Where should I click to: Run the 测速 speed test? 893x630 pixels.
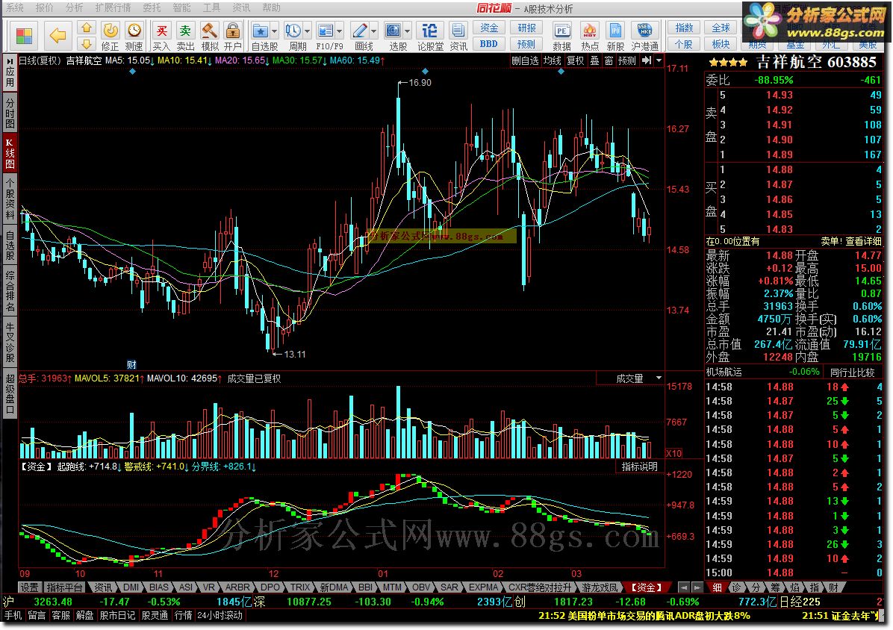(134, 36)
